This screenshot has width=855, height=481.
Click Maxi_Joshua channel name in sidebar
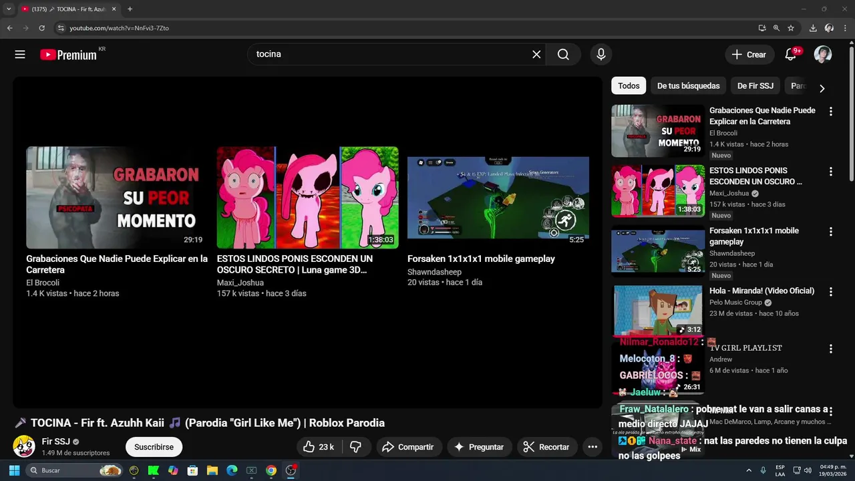click(x=729, y=193)
